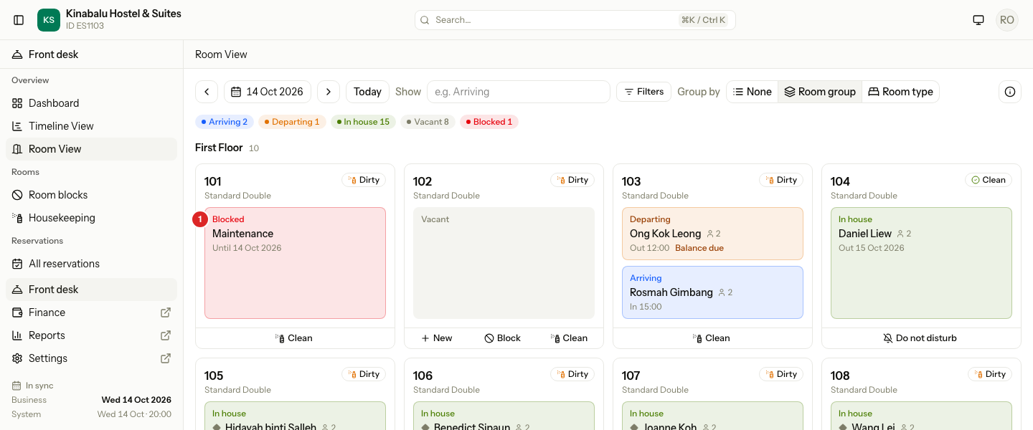Group rooms by None

753,92
